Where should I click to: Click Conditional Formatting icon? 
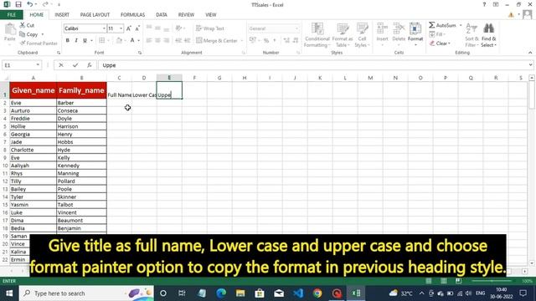(x=317, y=35)
